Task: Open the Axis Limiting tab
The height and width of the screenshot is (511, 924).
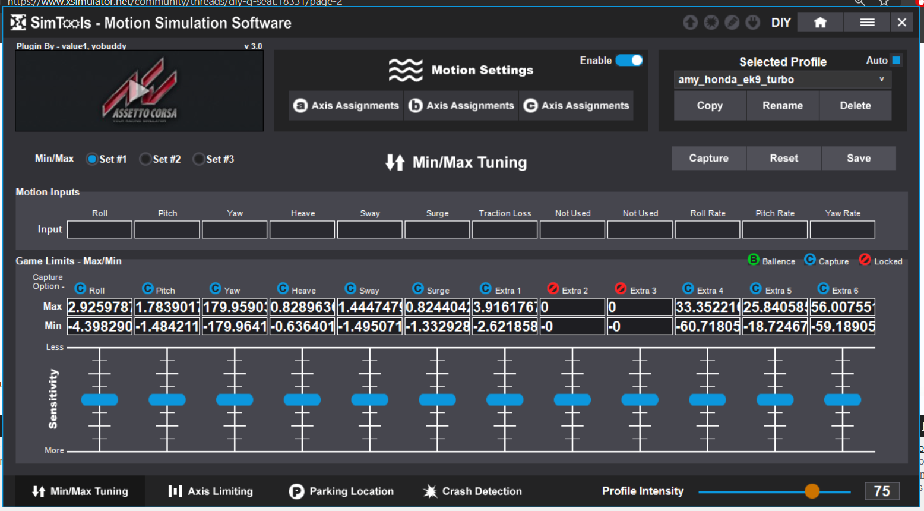Action: (211, 491)
